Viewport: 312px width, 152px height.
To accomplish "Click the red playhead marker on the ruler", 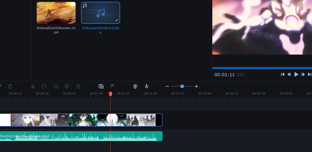I will pyautogui.click(x=110, y=94).
